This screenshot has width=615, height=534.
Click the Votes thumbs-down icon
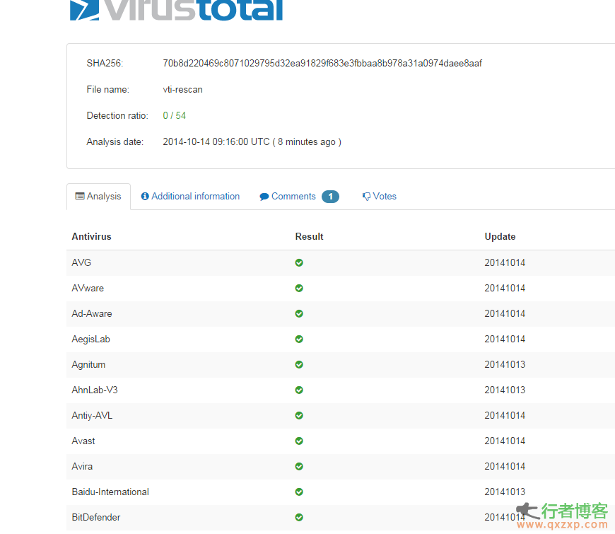(366, 197)
